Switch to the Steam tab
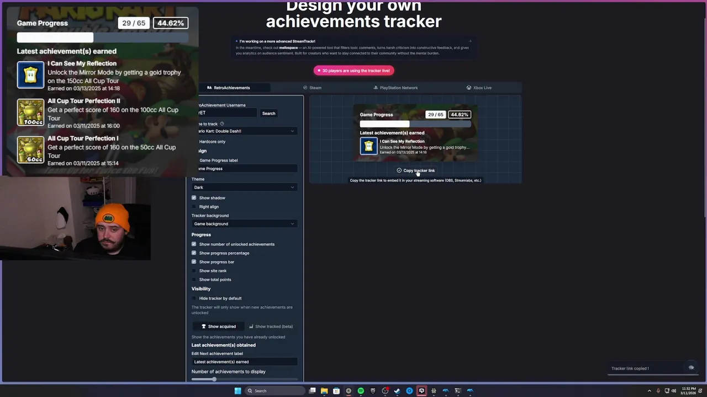 [312, 88]
